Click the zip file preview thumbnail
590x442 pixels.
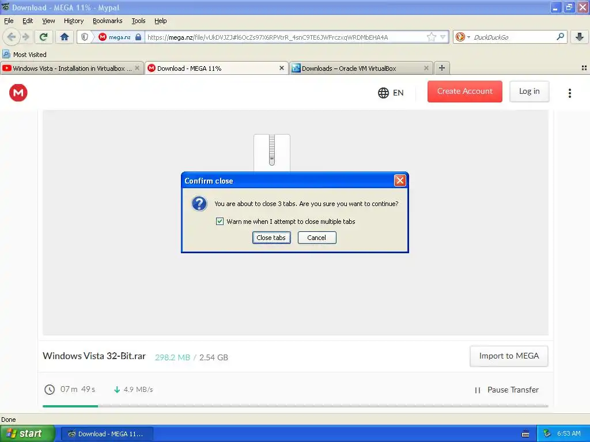[272, 153]
